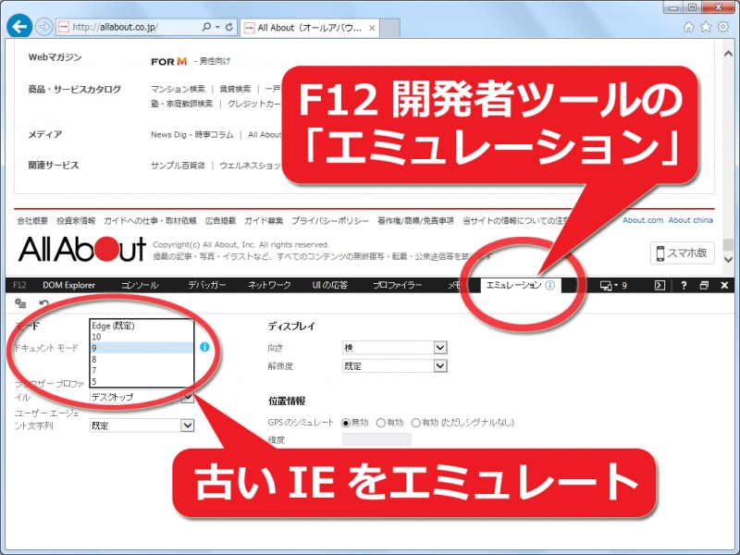Unpin developer tools into separate window
Viewport: 740px width, 555px height.
click(x=705, y=285)
